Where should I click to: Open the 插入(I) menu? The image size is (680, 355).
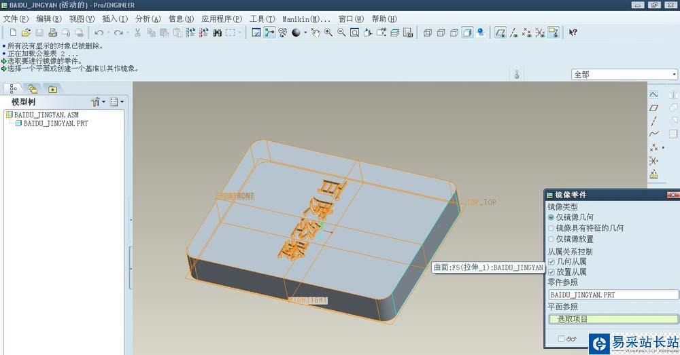click(115, 19)
